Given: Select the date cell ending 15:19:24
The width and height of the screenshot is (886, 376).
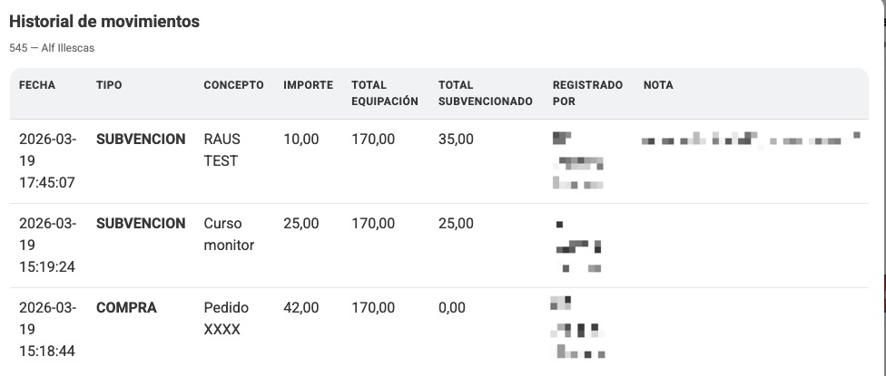Looking at the screenshot, I should click(47, 246).
